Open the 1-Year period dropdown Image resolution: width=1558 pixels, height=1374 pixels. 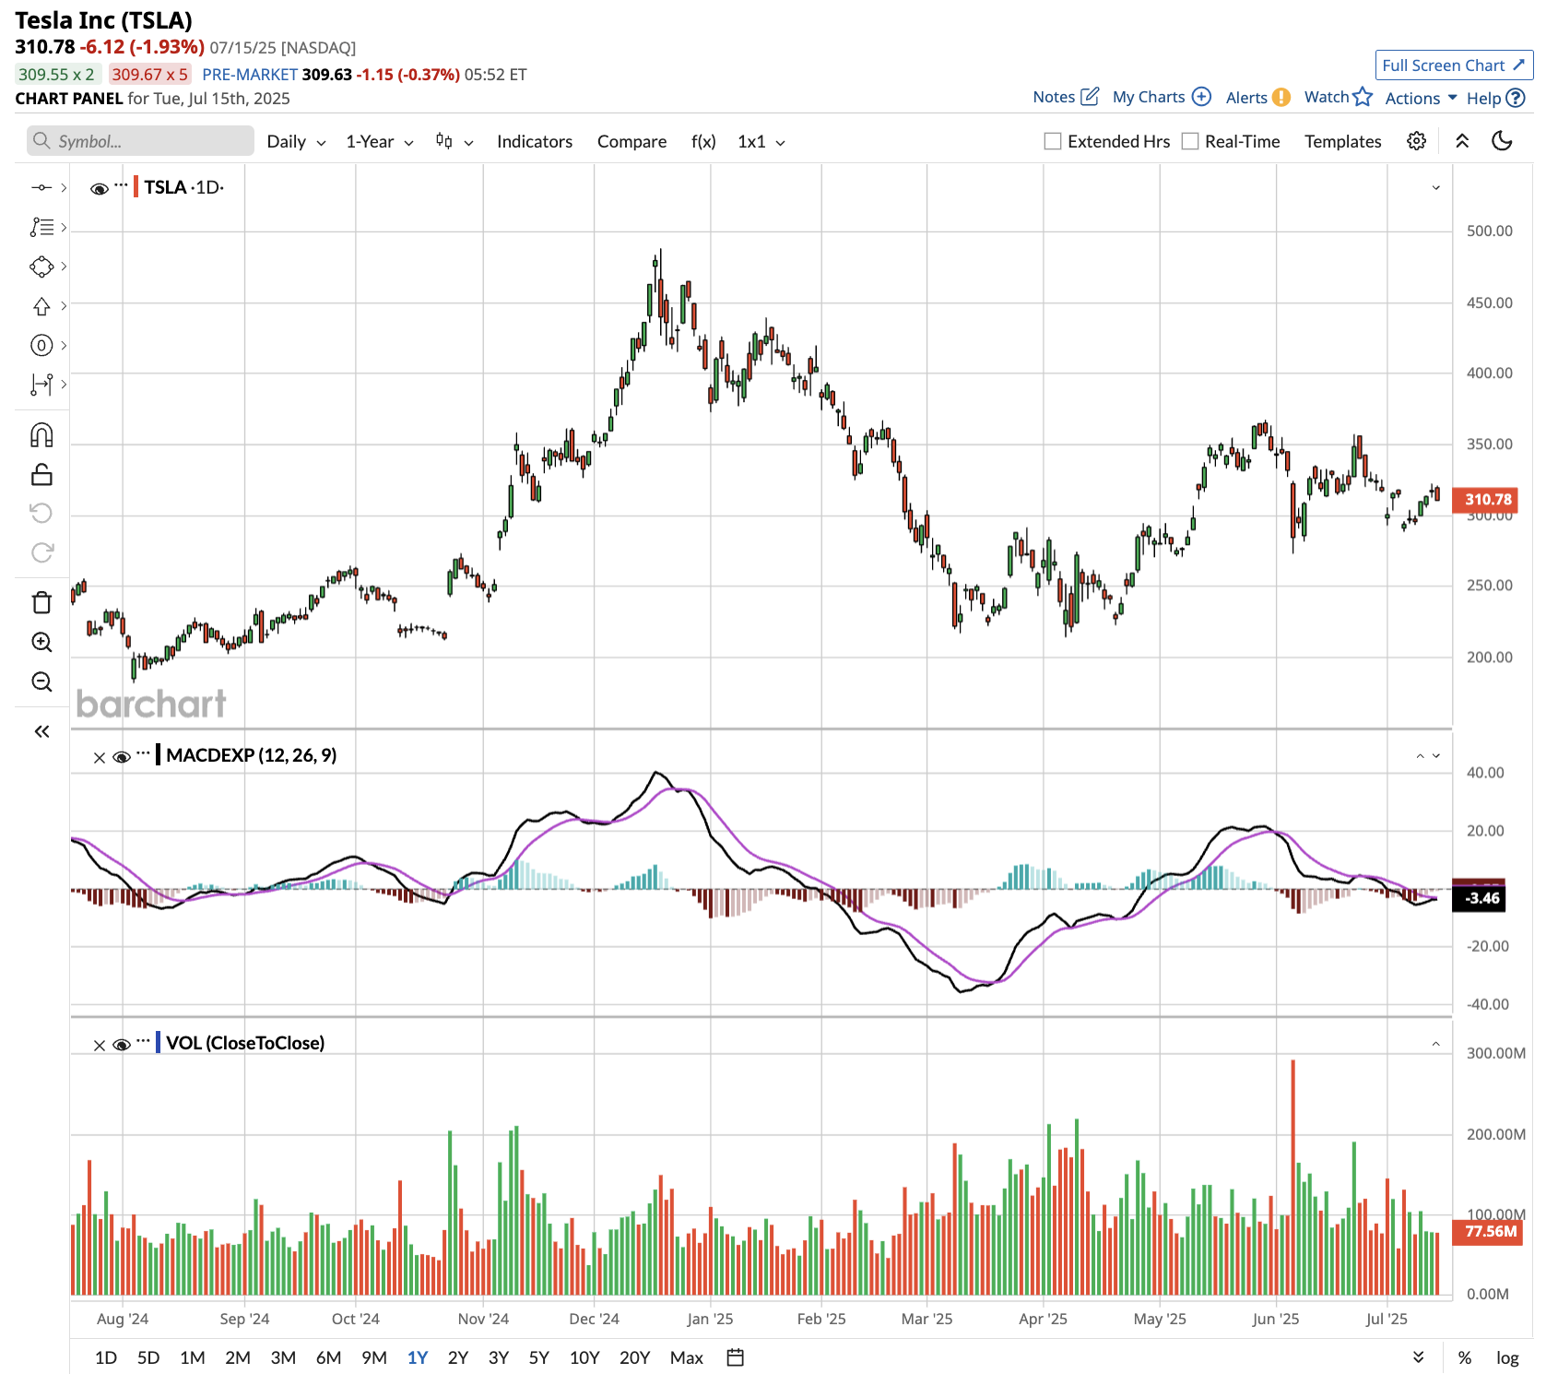click(379, 141)
